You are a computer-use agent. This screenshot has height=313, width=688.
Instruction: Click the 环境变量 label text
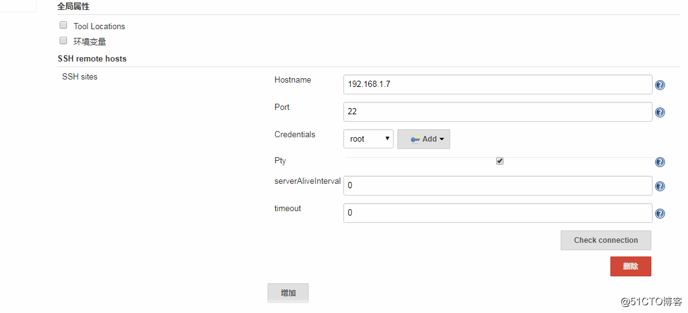tap(89, 42)
